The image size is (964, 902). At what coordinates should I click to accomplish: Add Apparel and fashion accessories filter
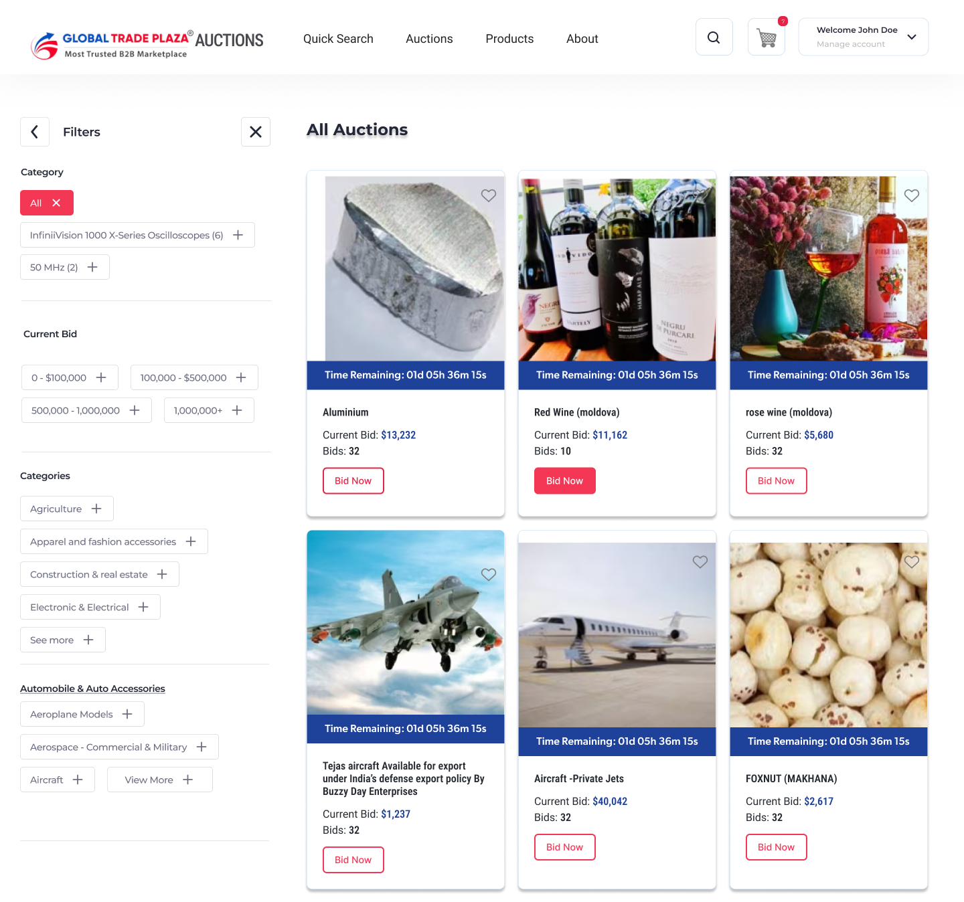(114, 541)
